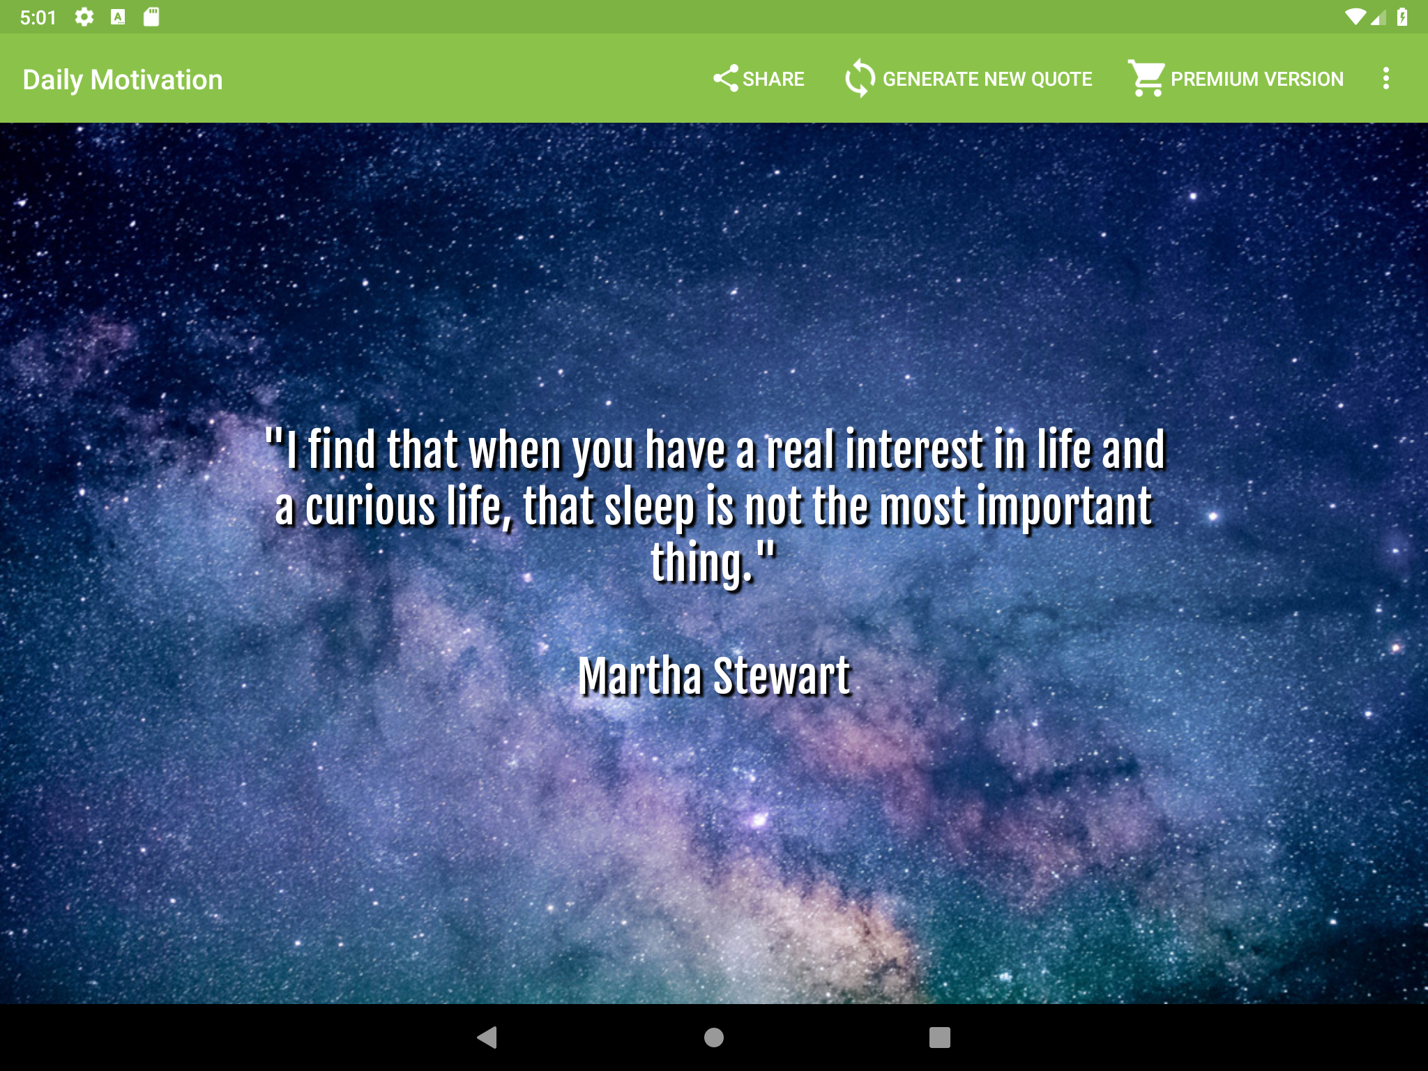The image size is (1428, 1071).
Task: Open the three-dot overflow menu
Action: pyautogui.click(x=1386, y=78)
